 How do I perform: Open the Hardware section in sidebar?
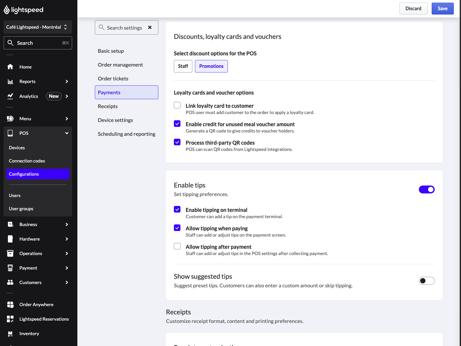(x=29, y=239)
